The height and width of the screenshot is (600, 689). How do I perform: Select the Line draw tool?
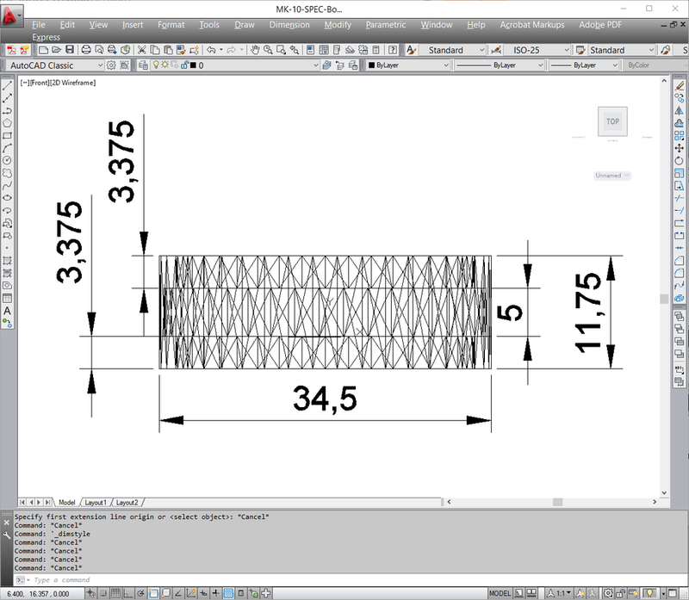(x=7, y=86)
